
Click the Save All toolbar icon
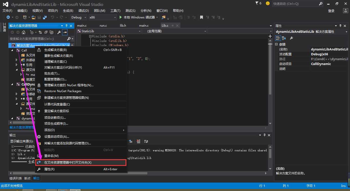click(45, 17)
